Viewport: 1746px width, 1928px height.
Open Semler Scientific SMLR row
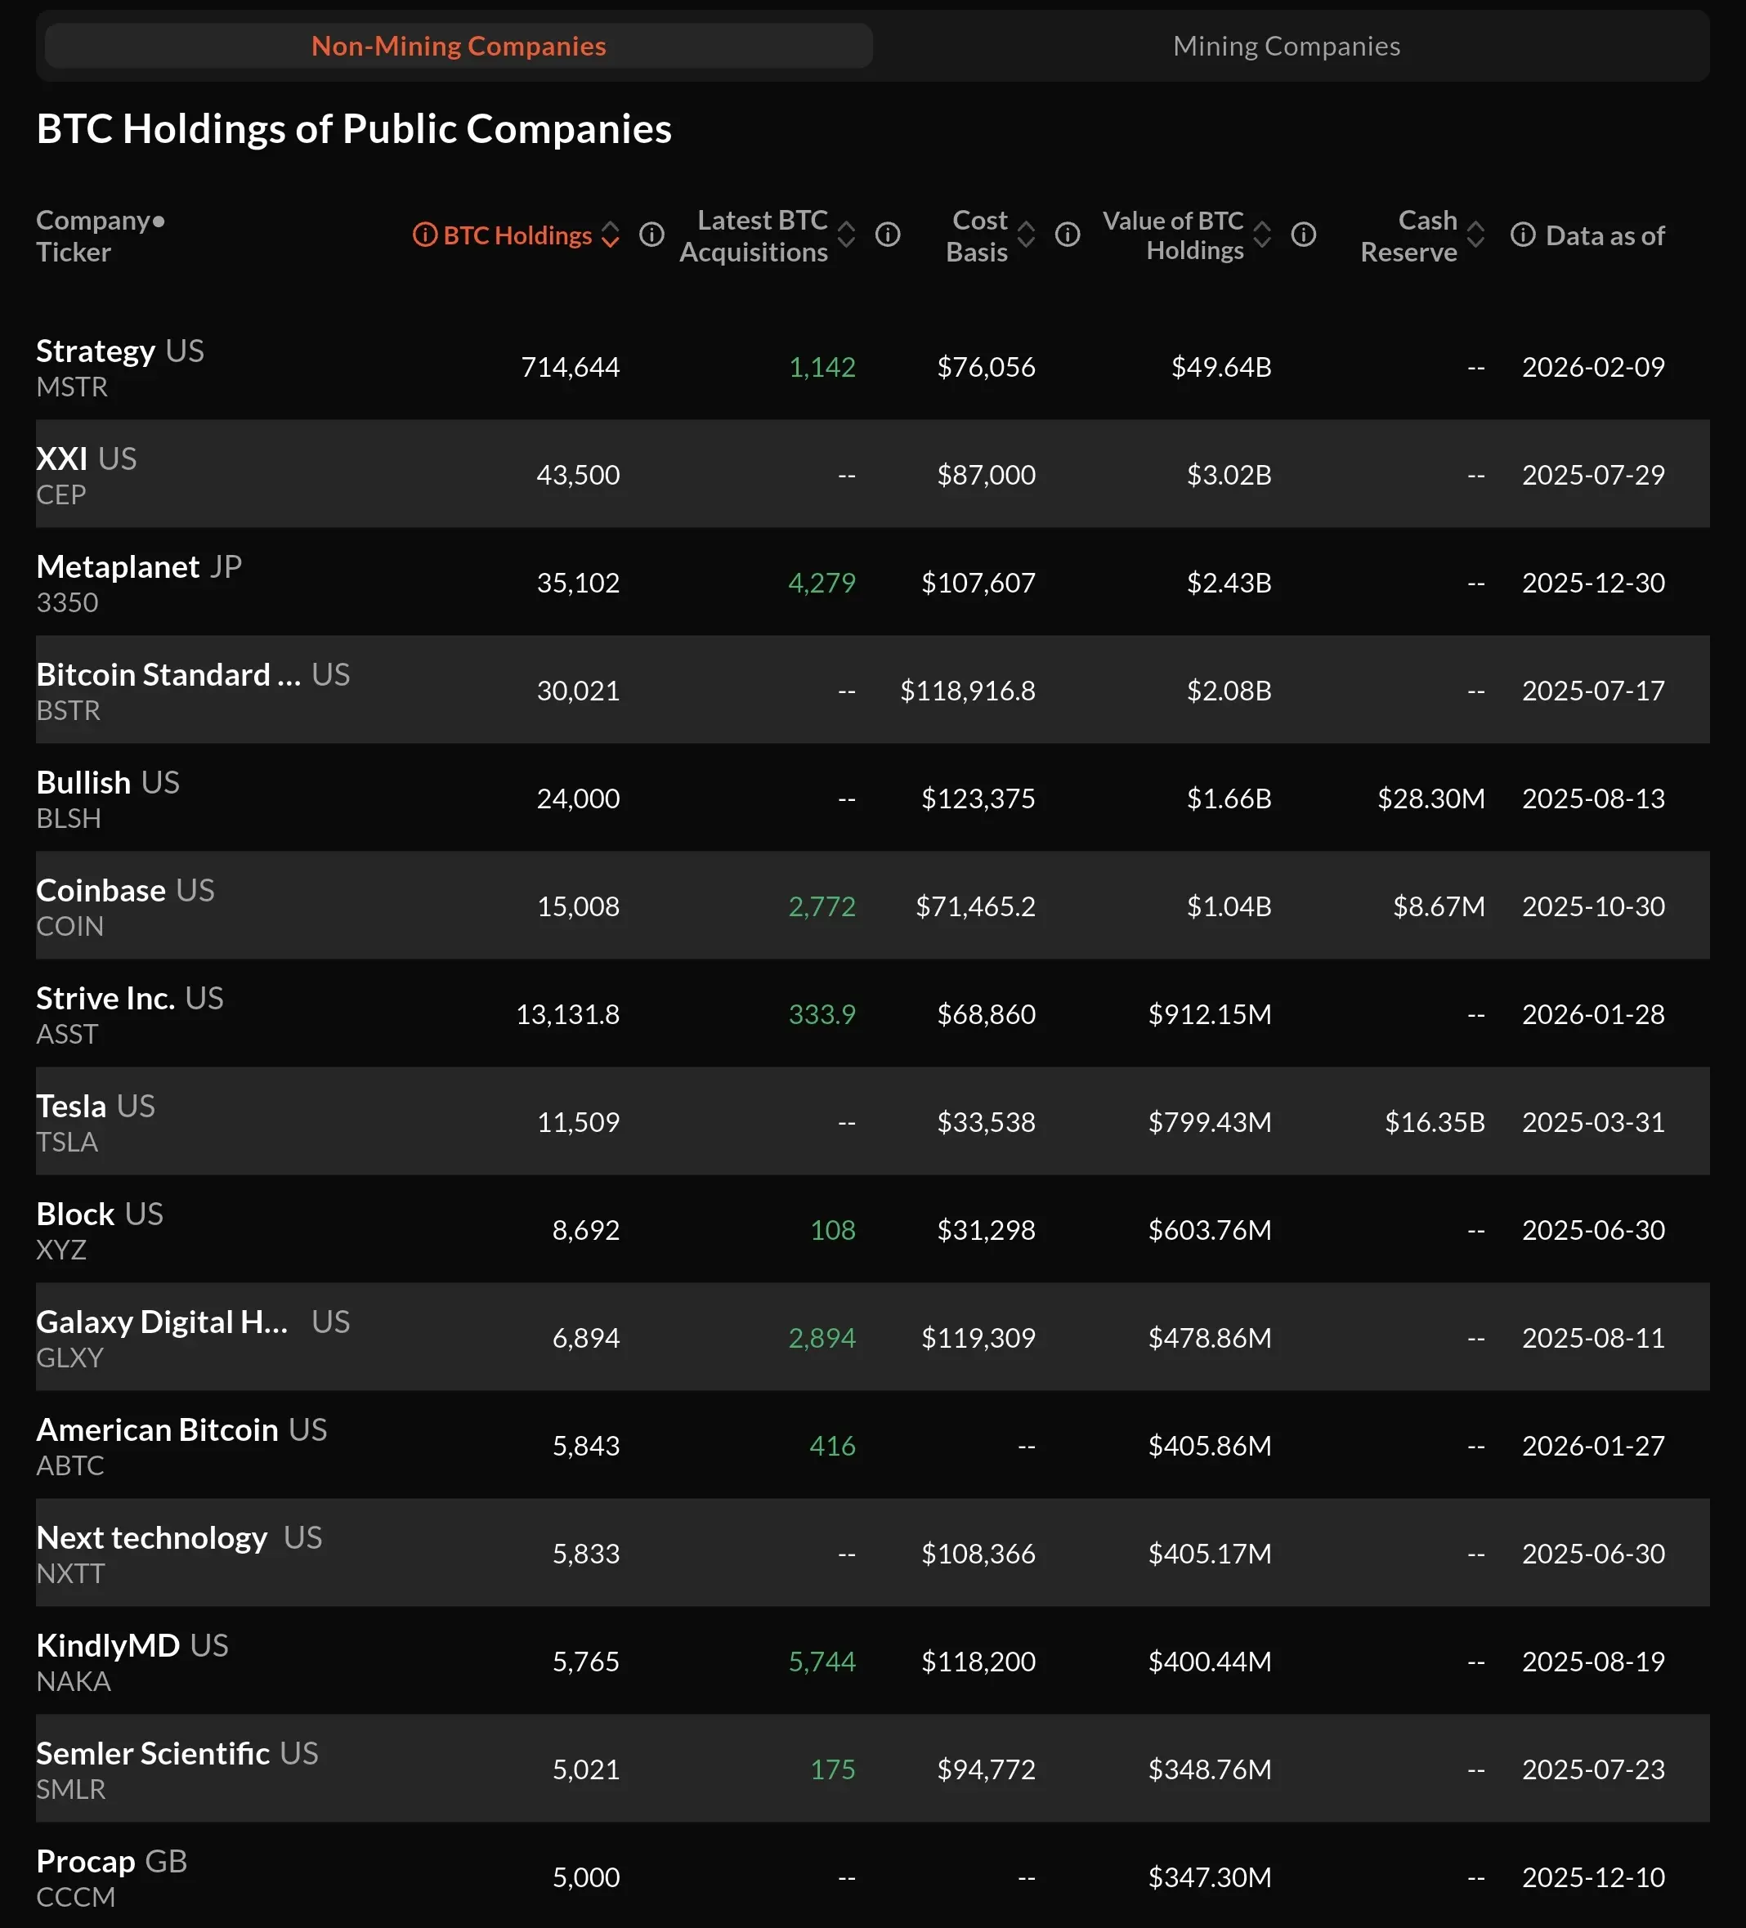(153, 1754)
